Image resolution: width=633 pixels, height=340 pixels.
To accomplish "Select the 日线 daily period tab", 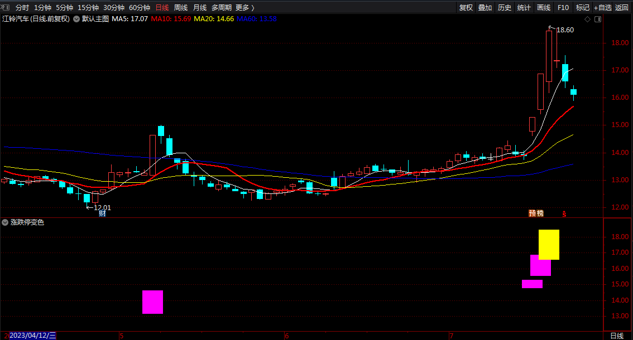I will click(x=162, y=8).
